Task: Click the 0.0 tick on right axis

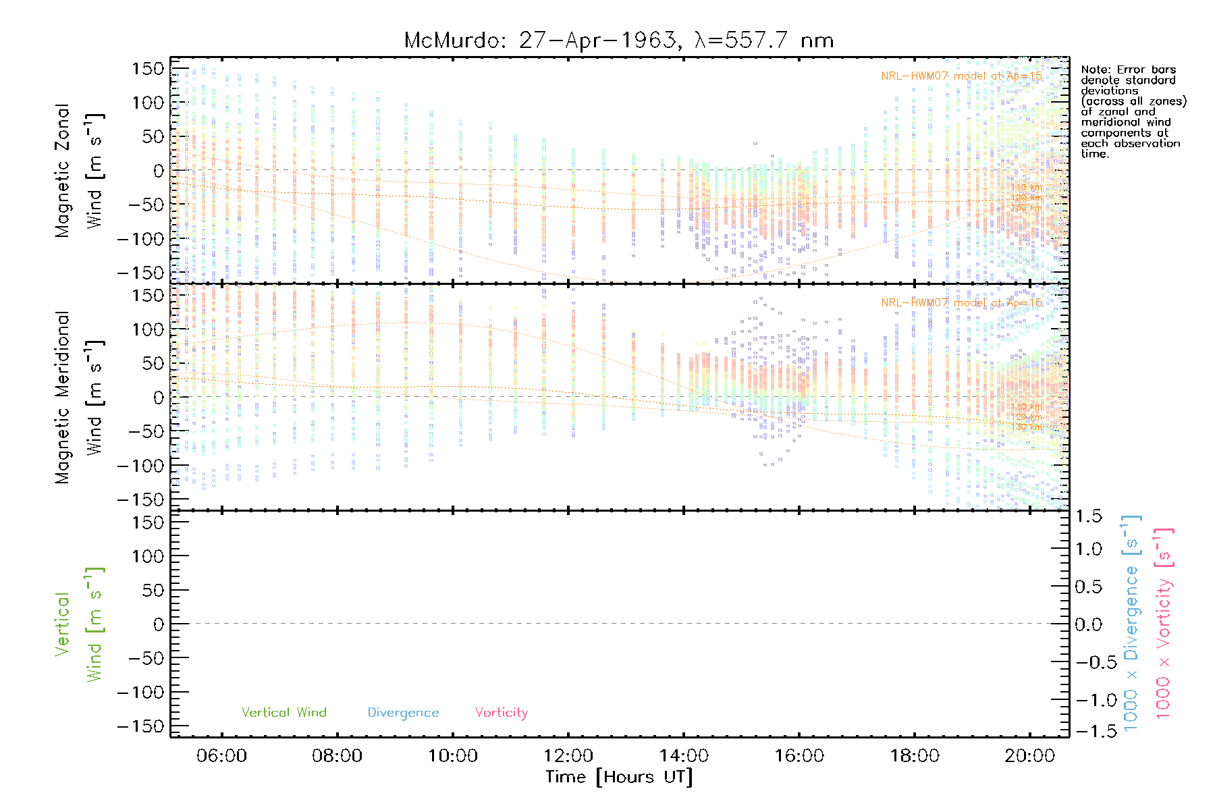Action: pos(1088,624)
